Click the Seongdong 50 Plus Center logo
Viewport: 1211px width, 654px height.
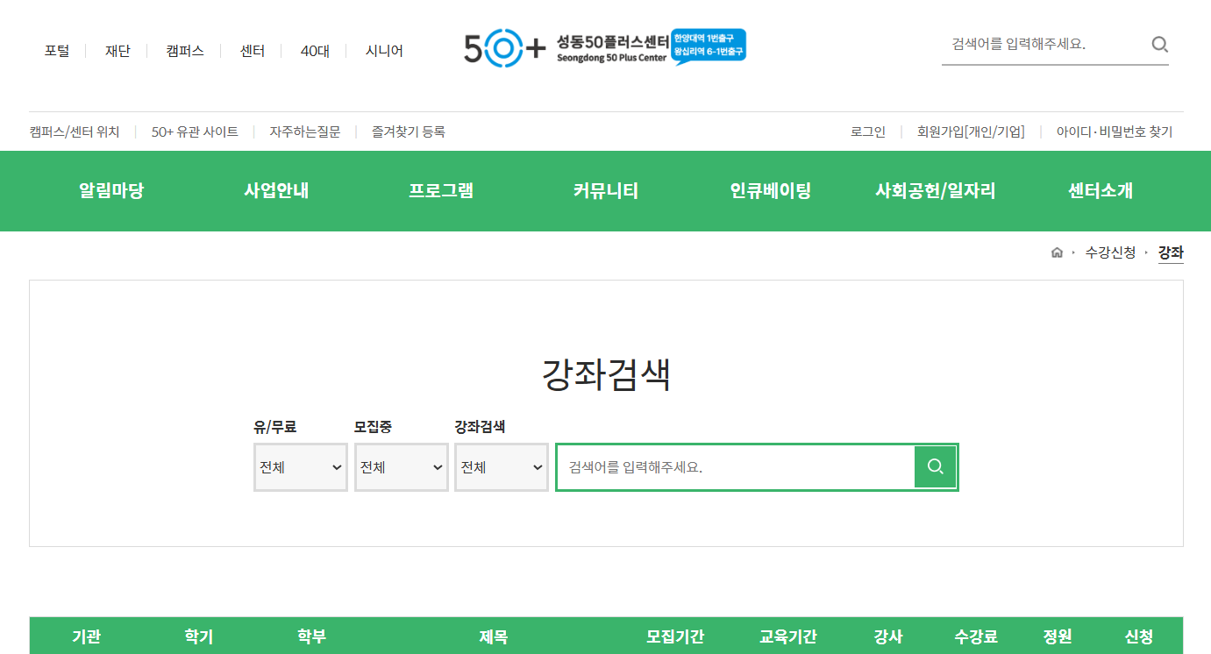pos(604,47)
